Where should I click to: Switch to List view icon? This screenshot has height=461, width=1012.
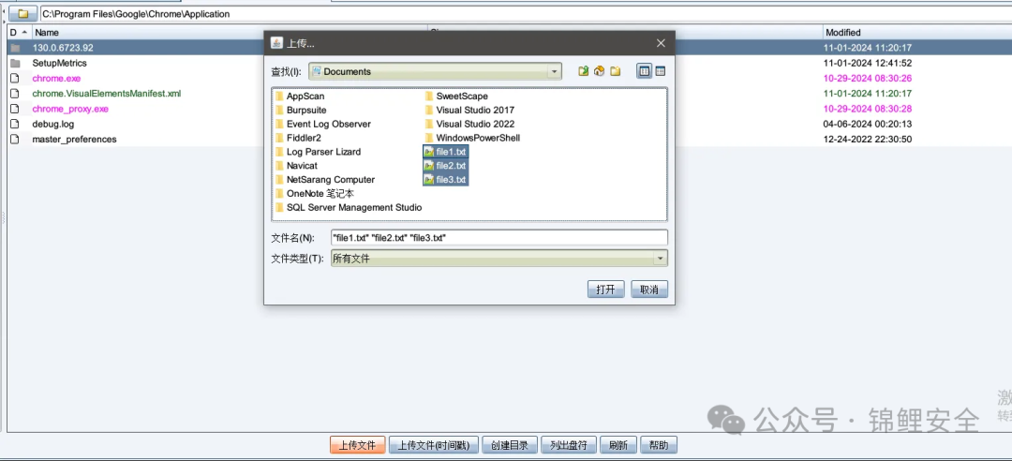644,71
